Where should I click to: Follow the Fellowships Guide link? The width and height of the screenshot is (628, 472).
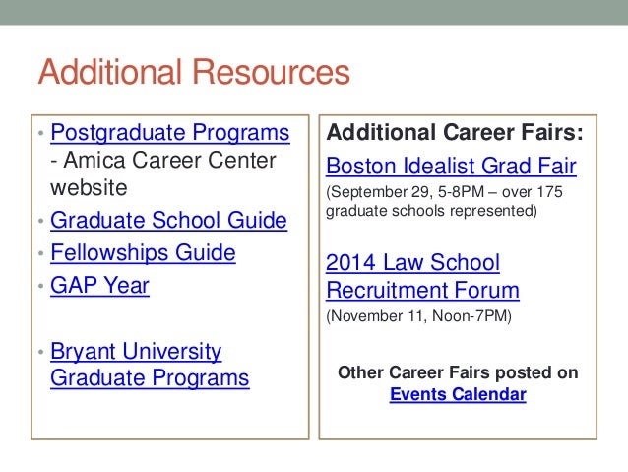tap(143, 253)
